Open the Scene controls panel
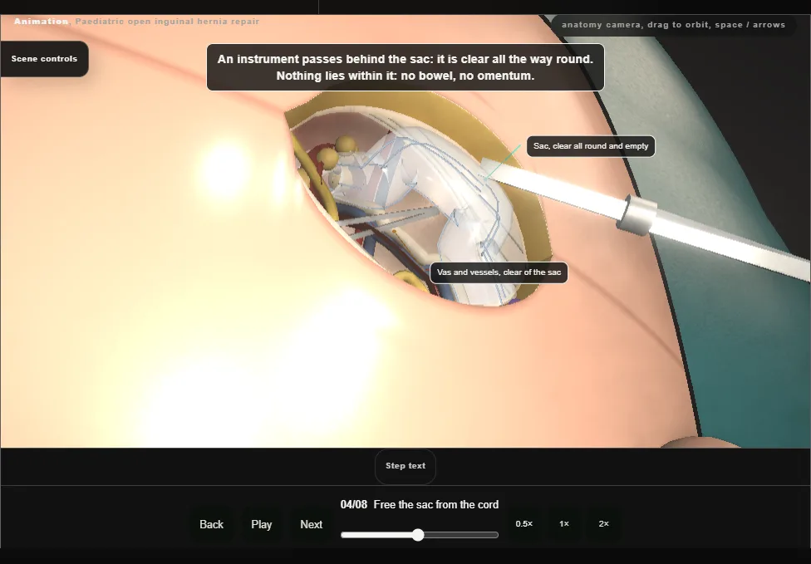This screenshot has height=564, width=811. point(44,59)
